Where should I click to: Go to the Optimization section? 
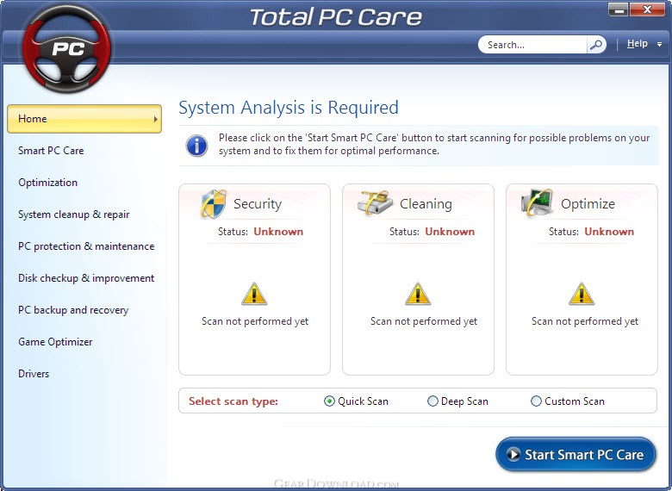click(x=48, y=183)
